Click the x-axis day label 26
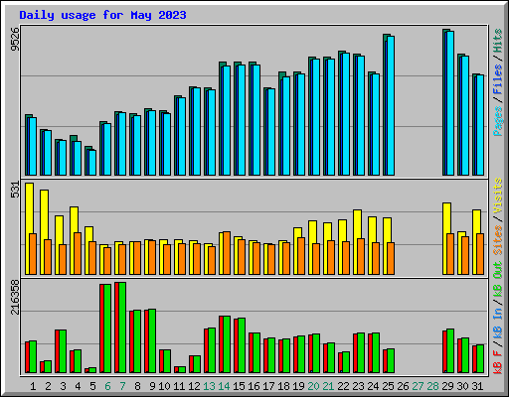Image resolution: width=509 pixels, height=397 pixels. (x=403, y=386)
